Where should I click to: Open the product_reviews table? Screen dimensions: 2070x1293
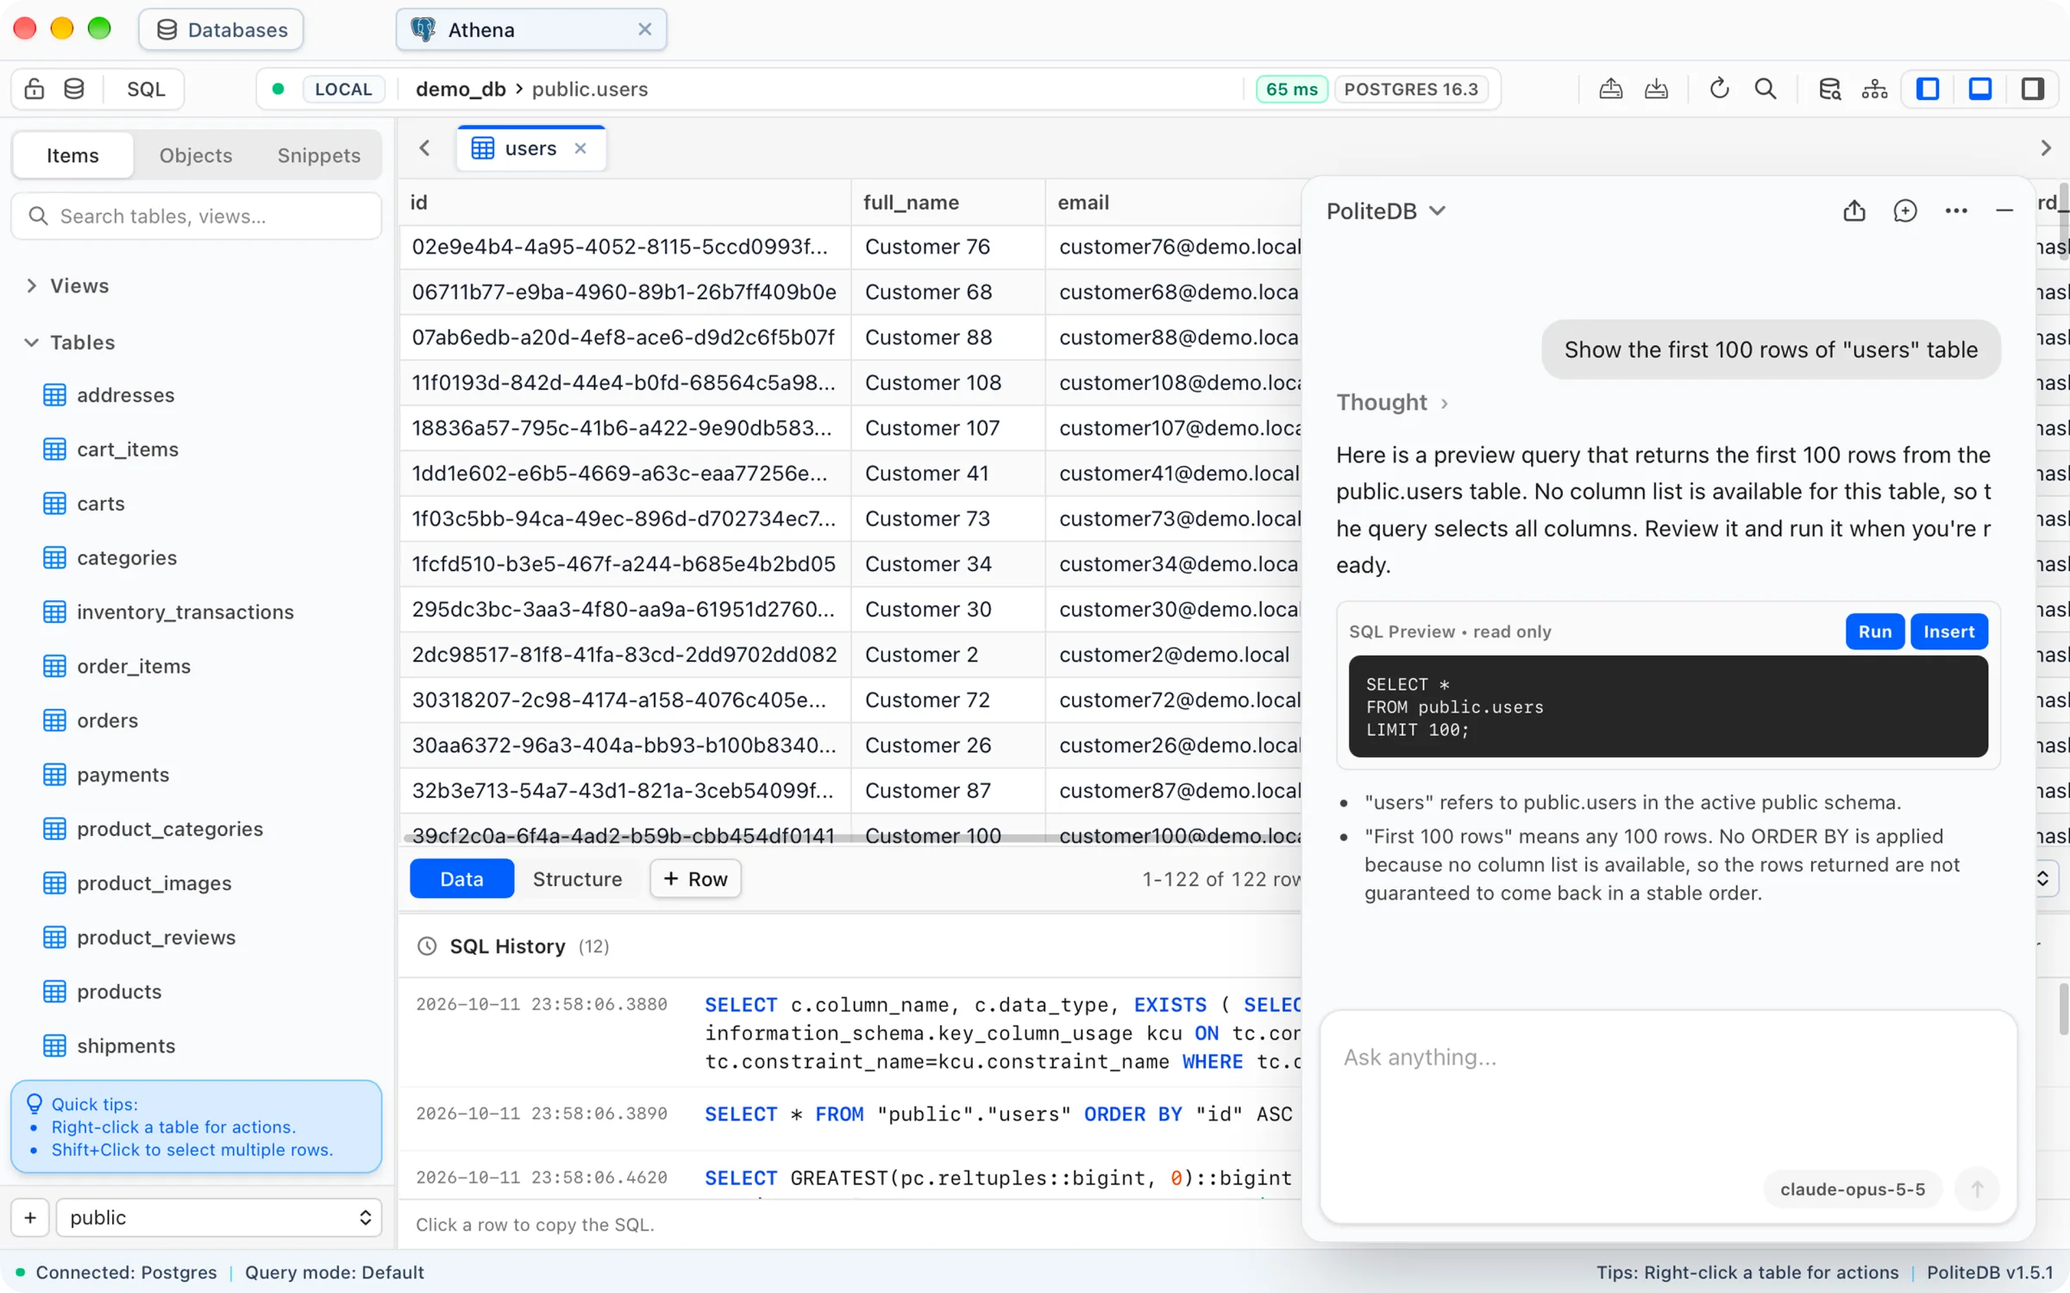pos(156,937)
